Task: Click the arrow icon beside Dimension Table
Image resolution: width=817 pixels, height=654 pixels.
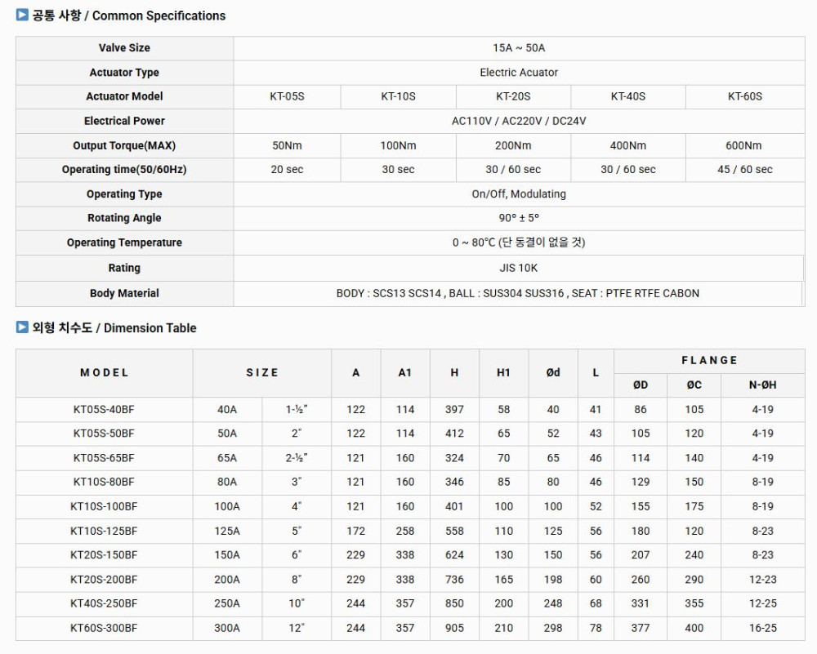Action: point(22,327)
